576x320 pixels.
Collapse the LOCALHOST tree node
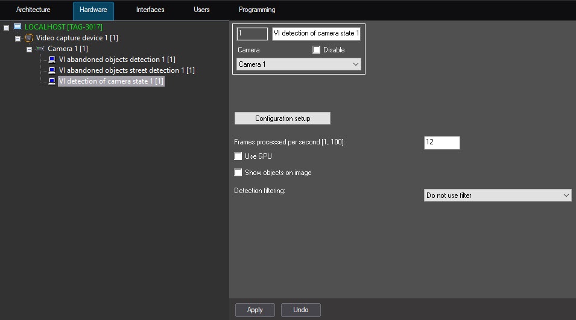pos(6,28)
